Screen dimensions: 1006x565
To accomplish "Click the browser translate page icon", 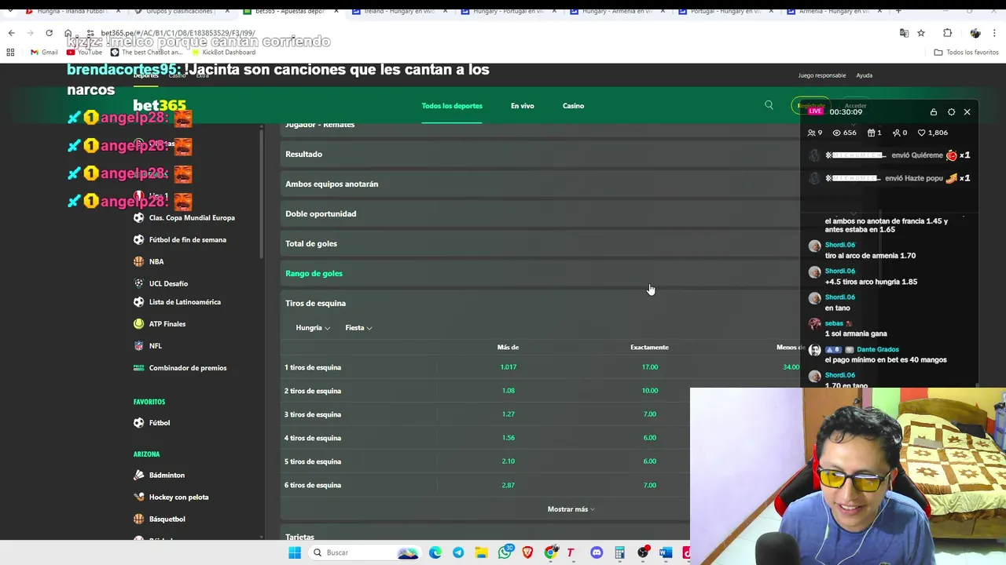I will [x=904, y=33].
